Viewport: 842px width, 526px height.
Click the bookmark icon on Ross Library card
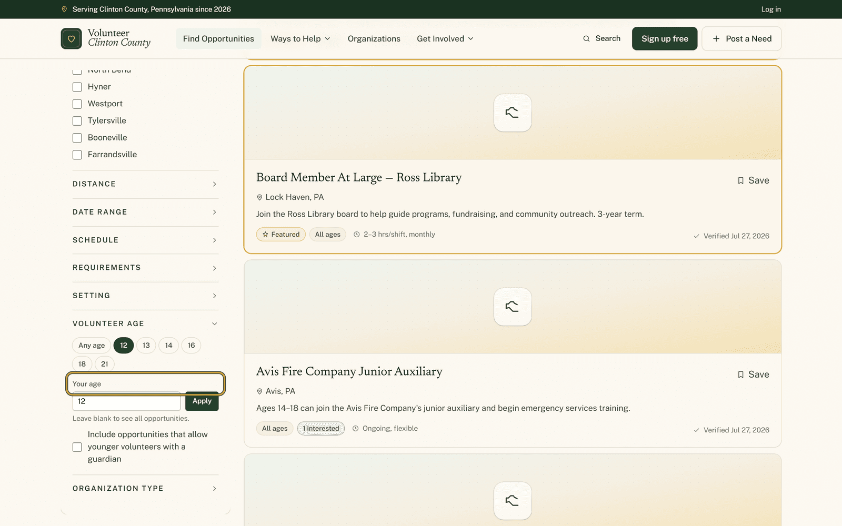(x=740, y=180)
